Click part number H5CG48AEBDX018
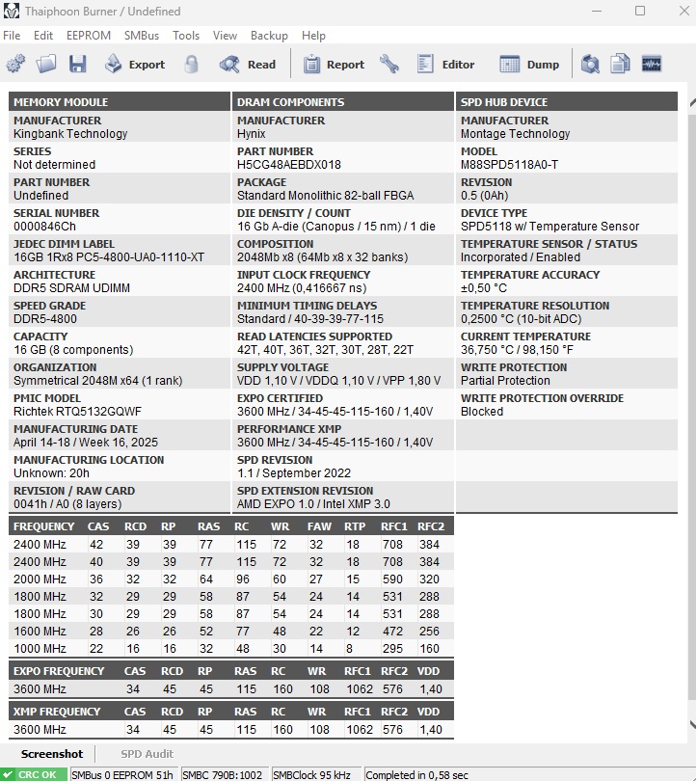Image resolution: width=697 pixels, height=781 pixels. [x=289, y=165]
